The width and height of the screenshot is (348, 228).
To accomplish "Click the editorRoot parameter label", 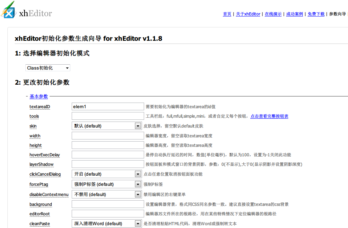I will 39,214.
